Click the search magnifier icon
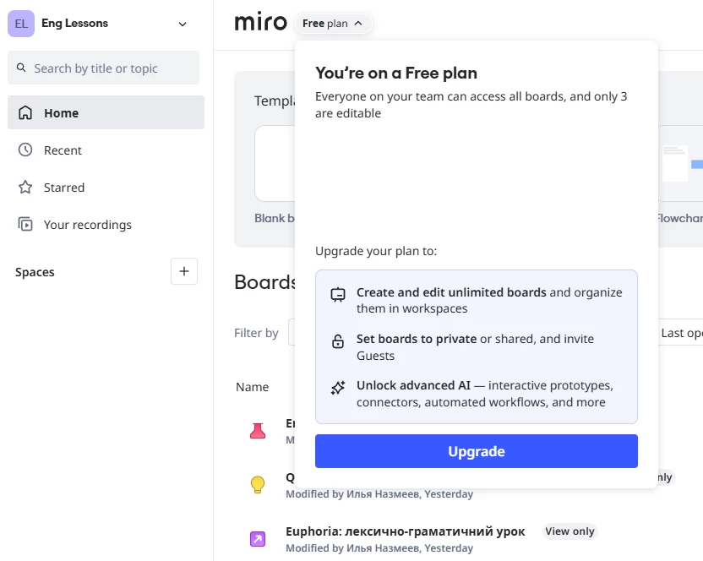 pos(21,68)
